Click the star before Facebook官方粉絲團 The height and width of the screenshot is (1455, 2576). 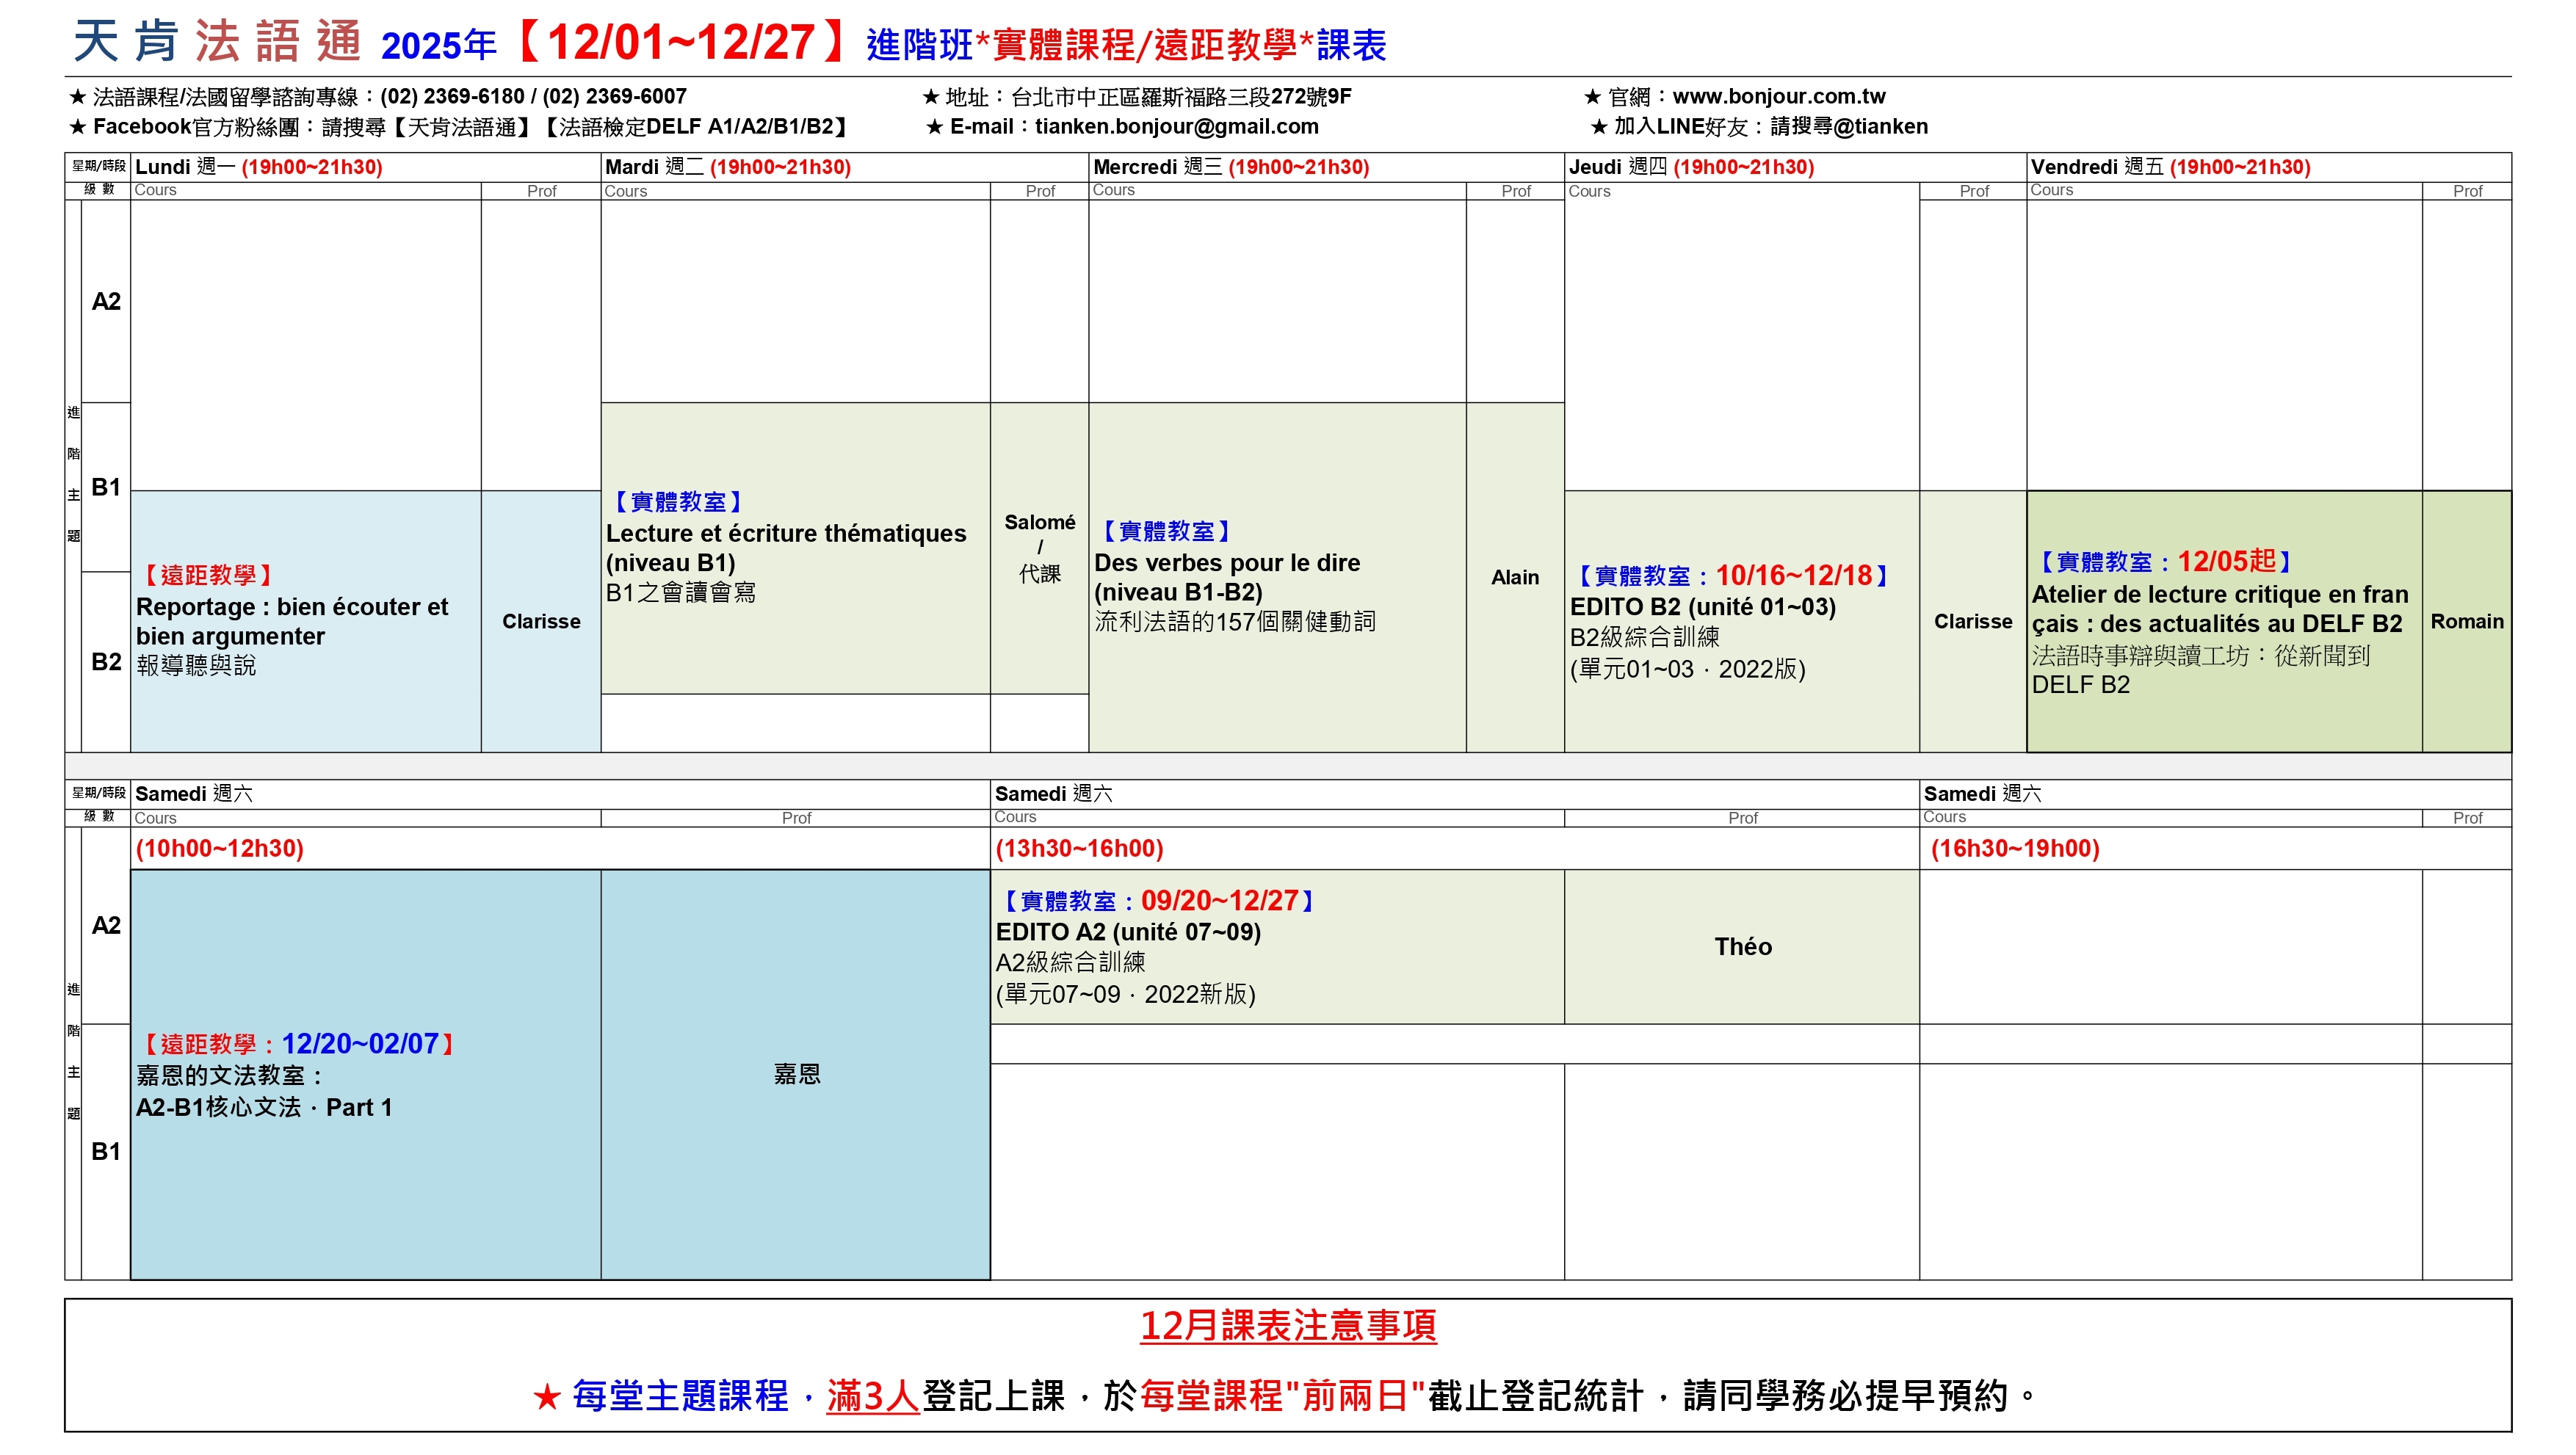coord(77,128)
